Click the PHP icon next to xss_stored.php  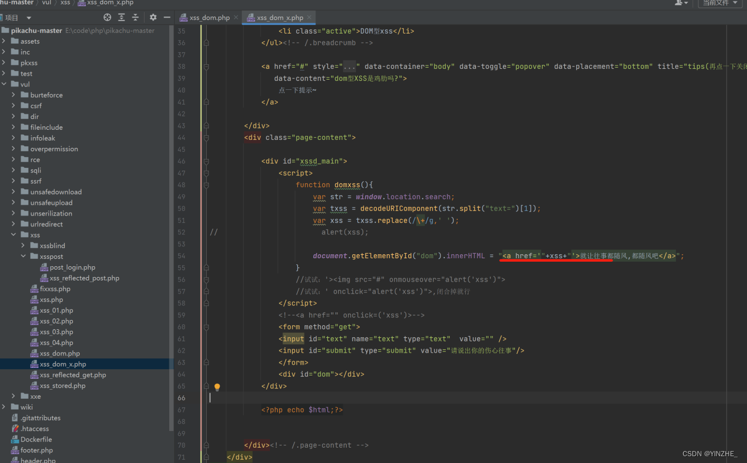pyautogui.click(x=34, y=386)
